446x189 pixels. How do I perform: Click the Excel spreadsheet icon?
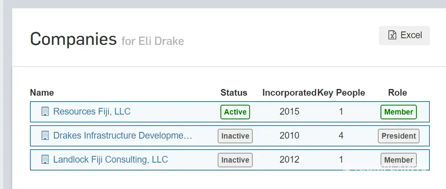[392, 35]
